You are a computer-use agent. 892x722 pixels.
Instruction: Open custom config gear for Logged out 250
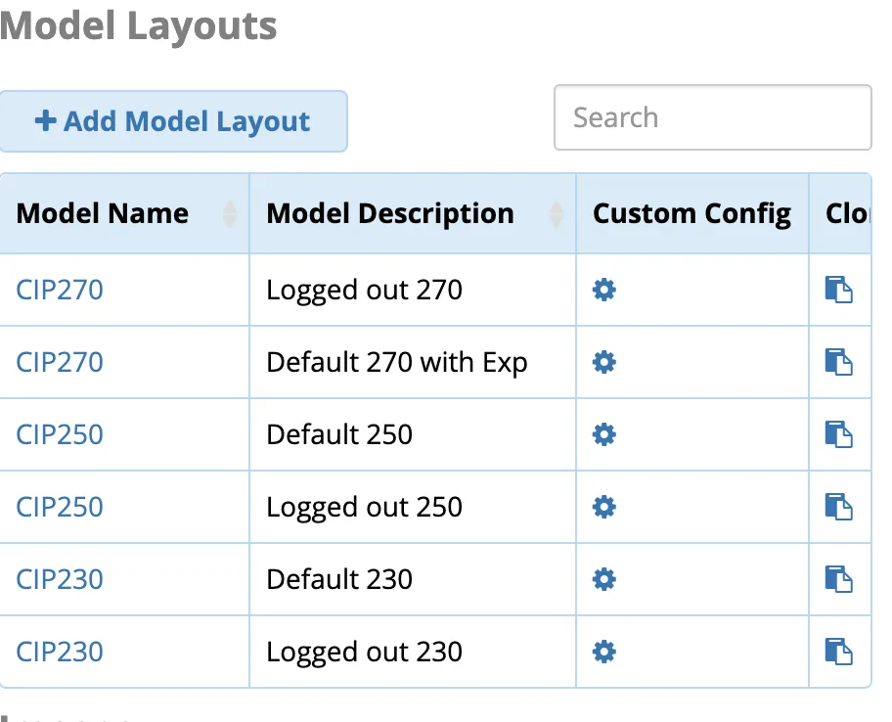pos(604,507)
